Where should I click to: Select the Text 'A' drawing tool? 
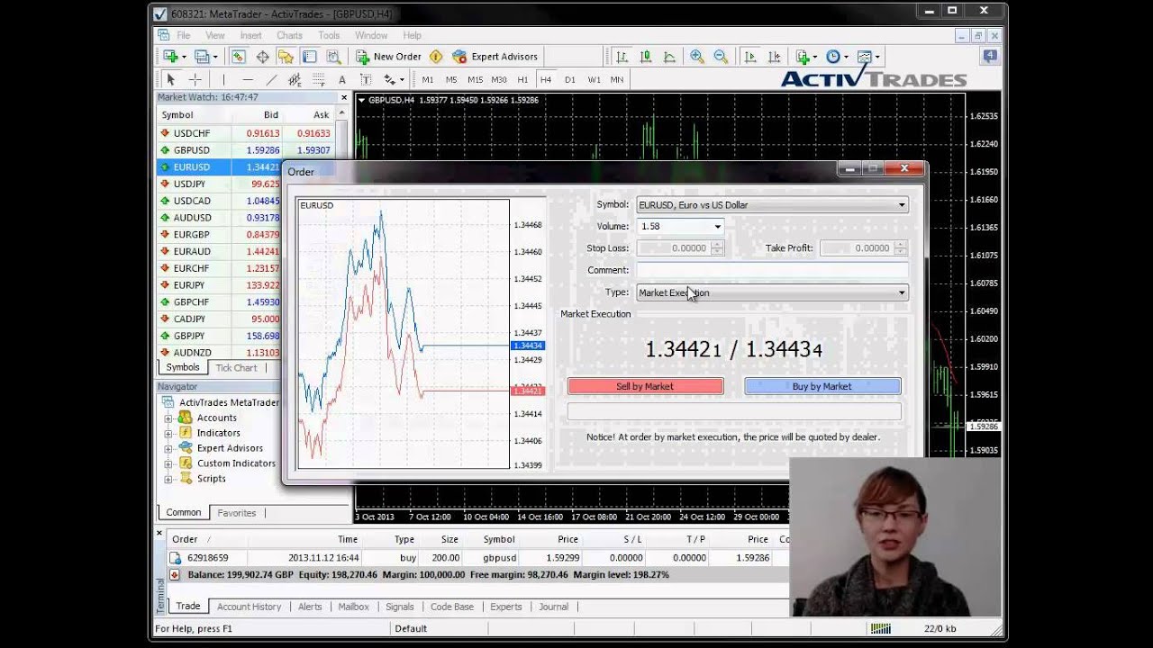(x=342, y=80)
